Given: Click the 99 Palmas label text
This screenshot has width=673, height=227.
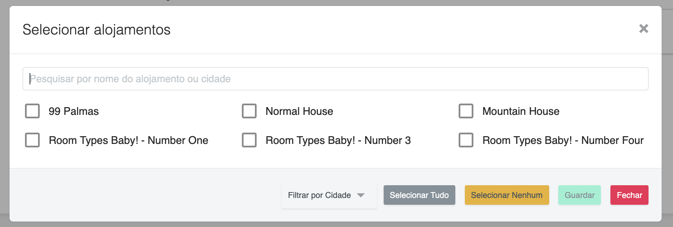Looking at the screenshot, I should [x=73, y=111].
